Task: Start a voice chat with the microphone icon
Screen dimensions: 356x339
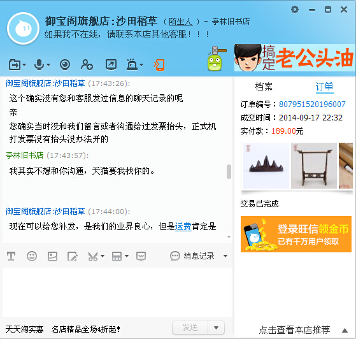Action: tap(39, 65)
